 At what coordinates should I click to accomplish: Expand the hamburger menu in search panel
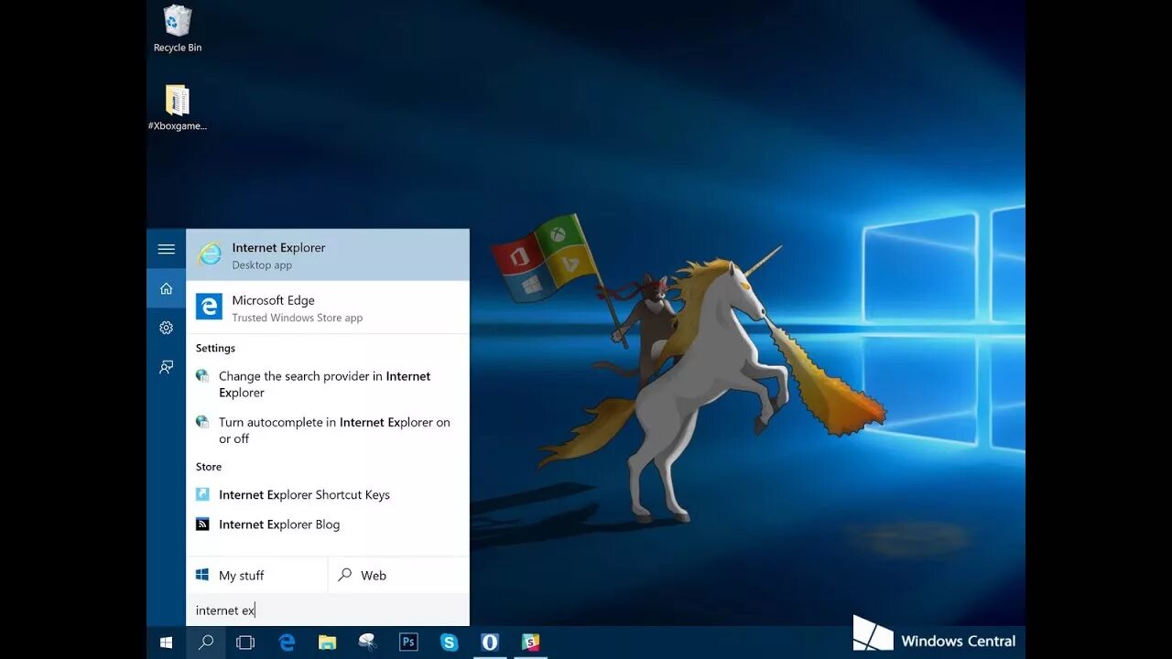(166, 249)
